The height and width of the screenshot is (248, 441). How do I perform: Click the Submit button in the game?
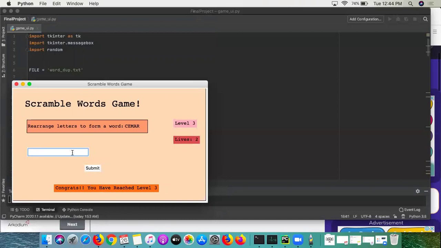coord(93,168)
